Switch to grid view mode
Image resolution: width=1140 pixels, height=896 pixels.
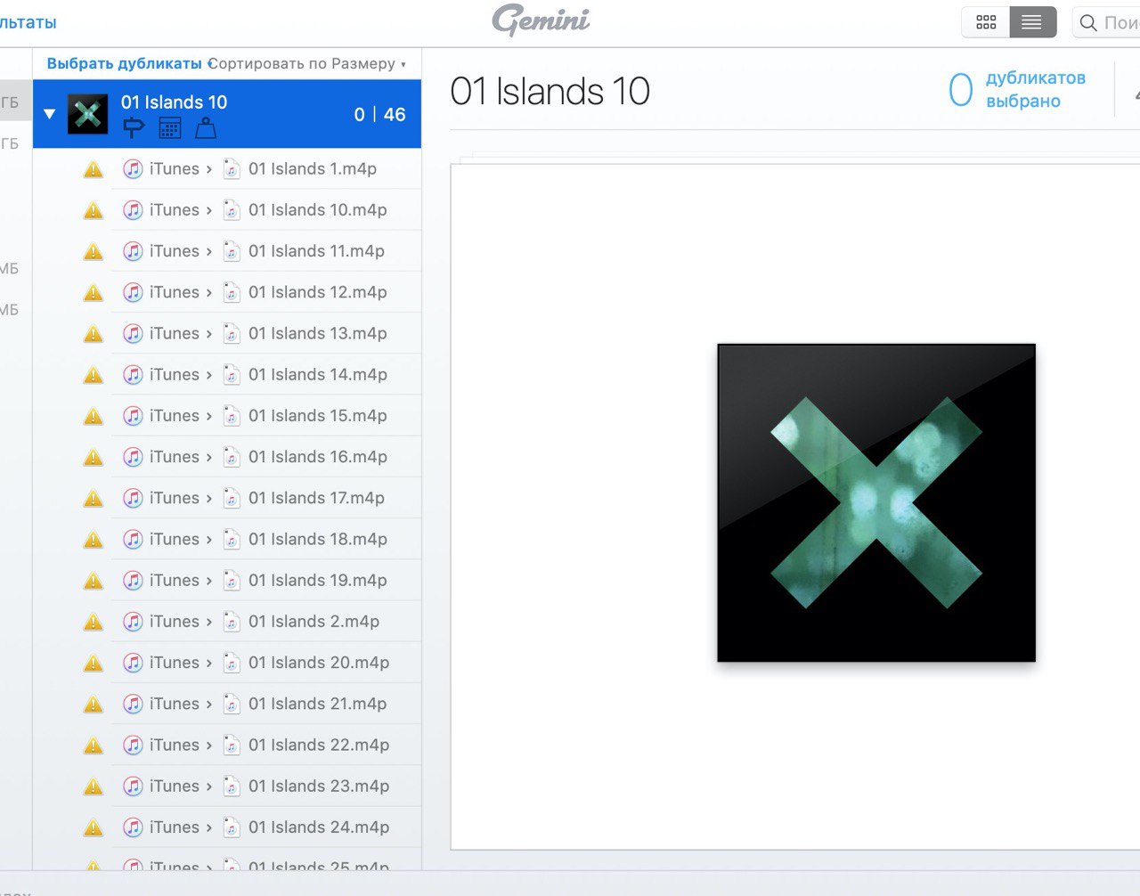(986, 22)
